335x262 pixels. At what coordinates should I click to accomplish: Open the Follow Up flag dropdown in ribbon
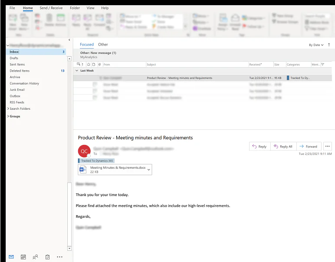coord(253,26)
